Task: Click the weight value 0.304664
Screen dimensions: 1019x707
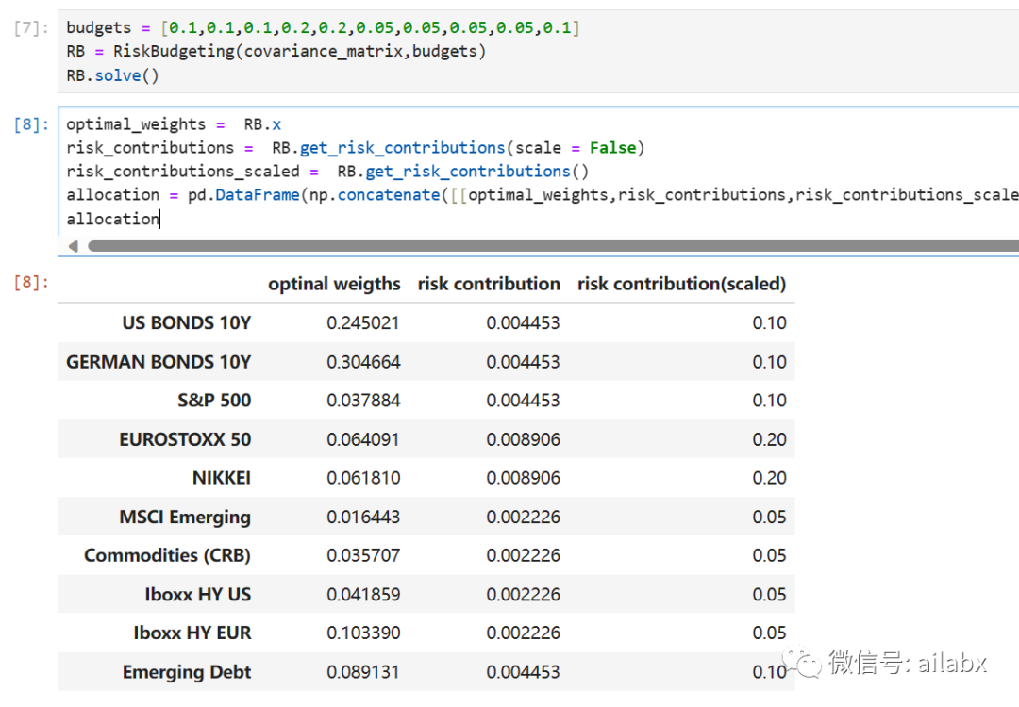Action: click(x=363, y=362)
